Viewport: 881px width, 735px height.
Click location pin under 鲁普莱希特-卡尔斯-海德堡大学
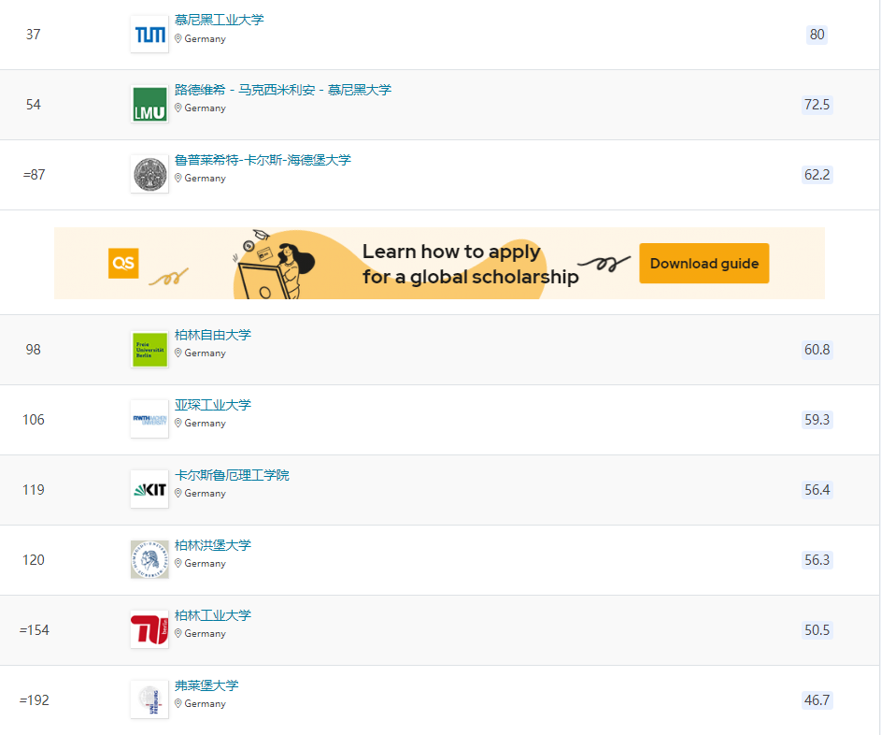pos(178,179)
